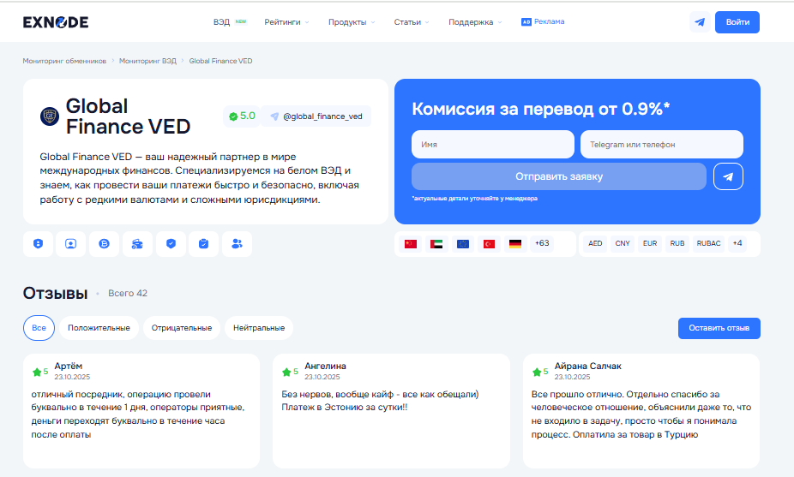Click the European Union flag icon
794x477 pixels.
tap(463, 244)
